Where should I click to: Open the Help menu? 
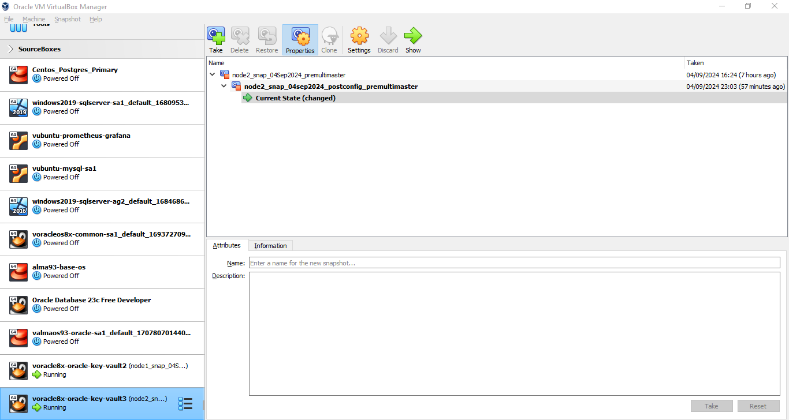pos(96,19)
